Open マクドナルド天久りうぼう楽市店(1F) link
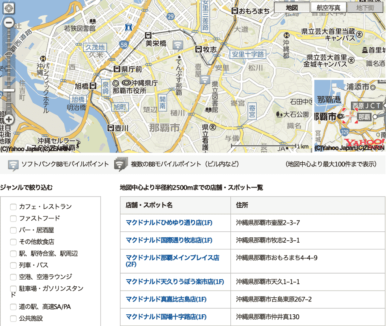This screenshot has height=326, width=386. [x=175, y=281]
